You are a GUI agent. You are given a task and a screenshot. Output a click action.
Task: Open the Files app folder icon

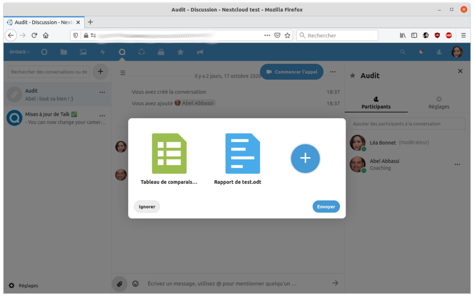click(x=63, y=52)
